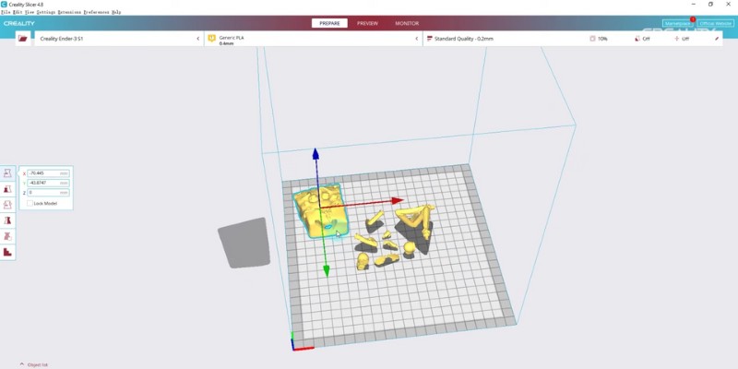Click the Z position input field
Screen dimensions: 738x369
coord(48,193)
